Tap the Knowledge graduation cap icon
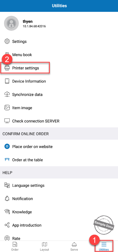Viewport: 118px width, 252px height. click(7, 212)
